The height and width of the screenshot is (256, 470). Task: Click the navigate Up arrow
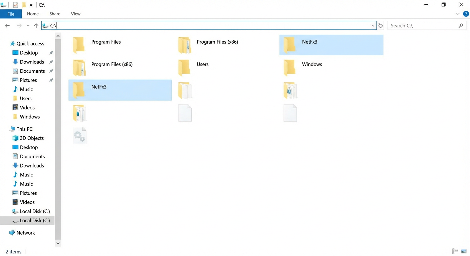(36, 25)
